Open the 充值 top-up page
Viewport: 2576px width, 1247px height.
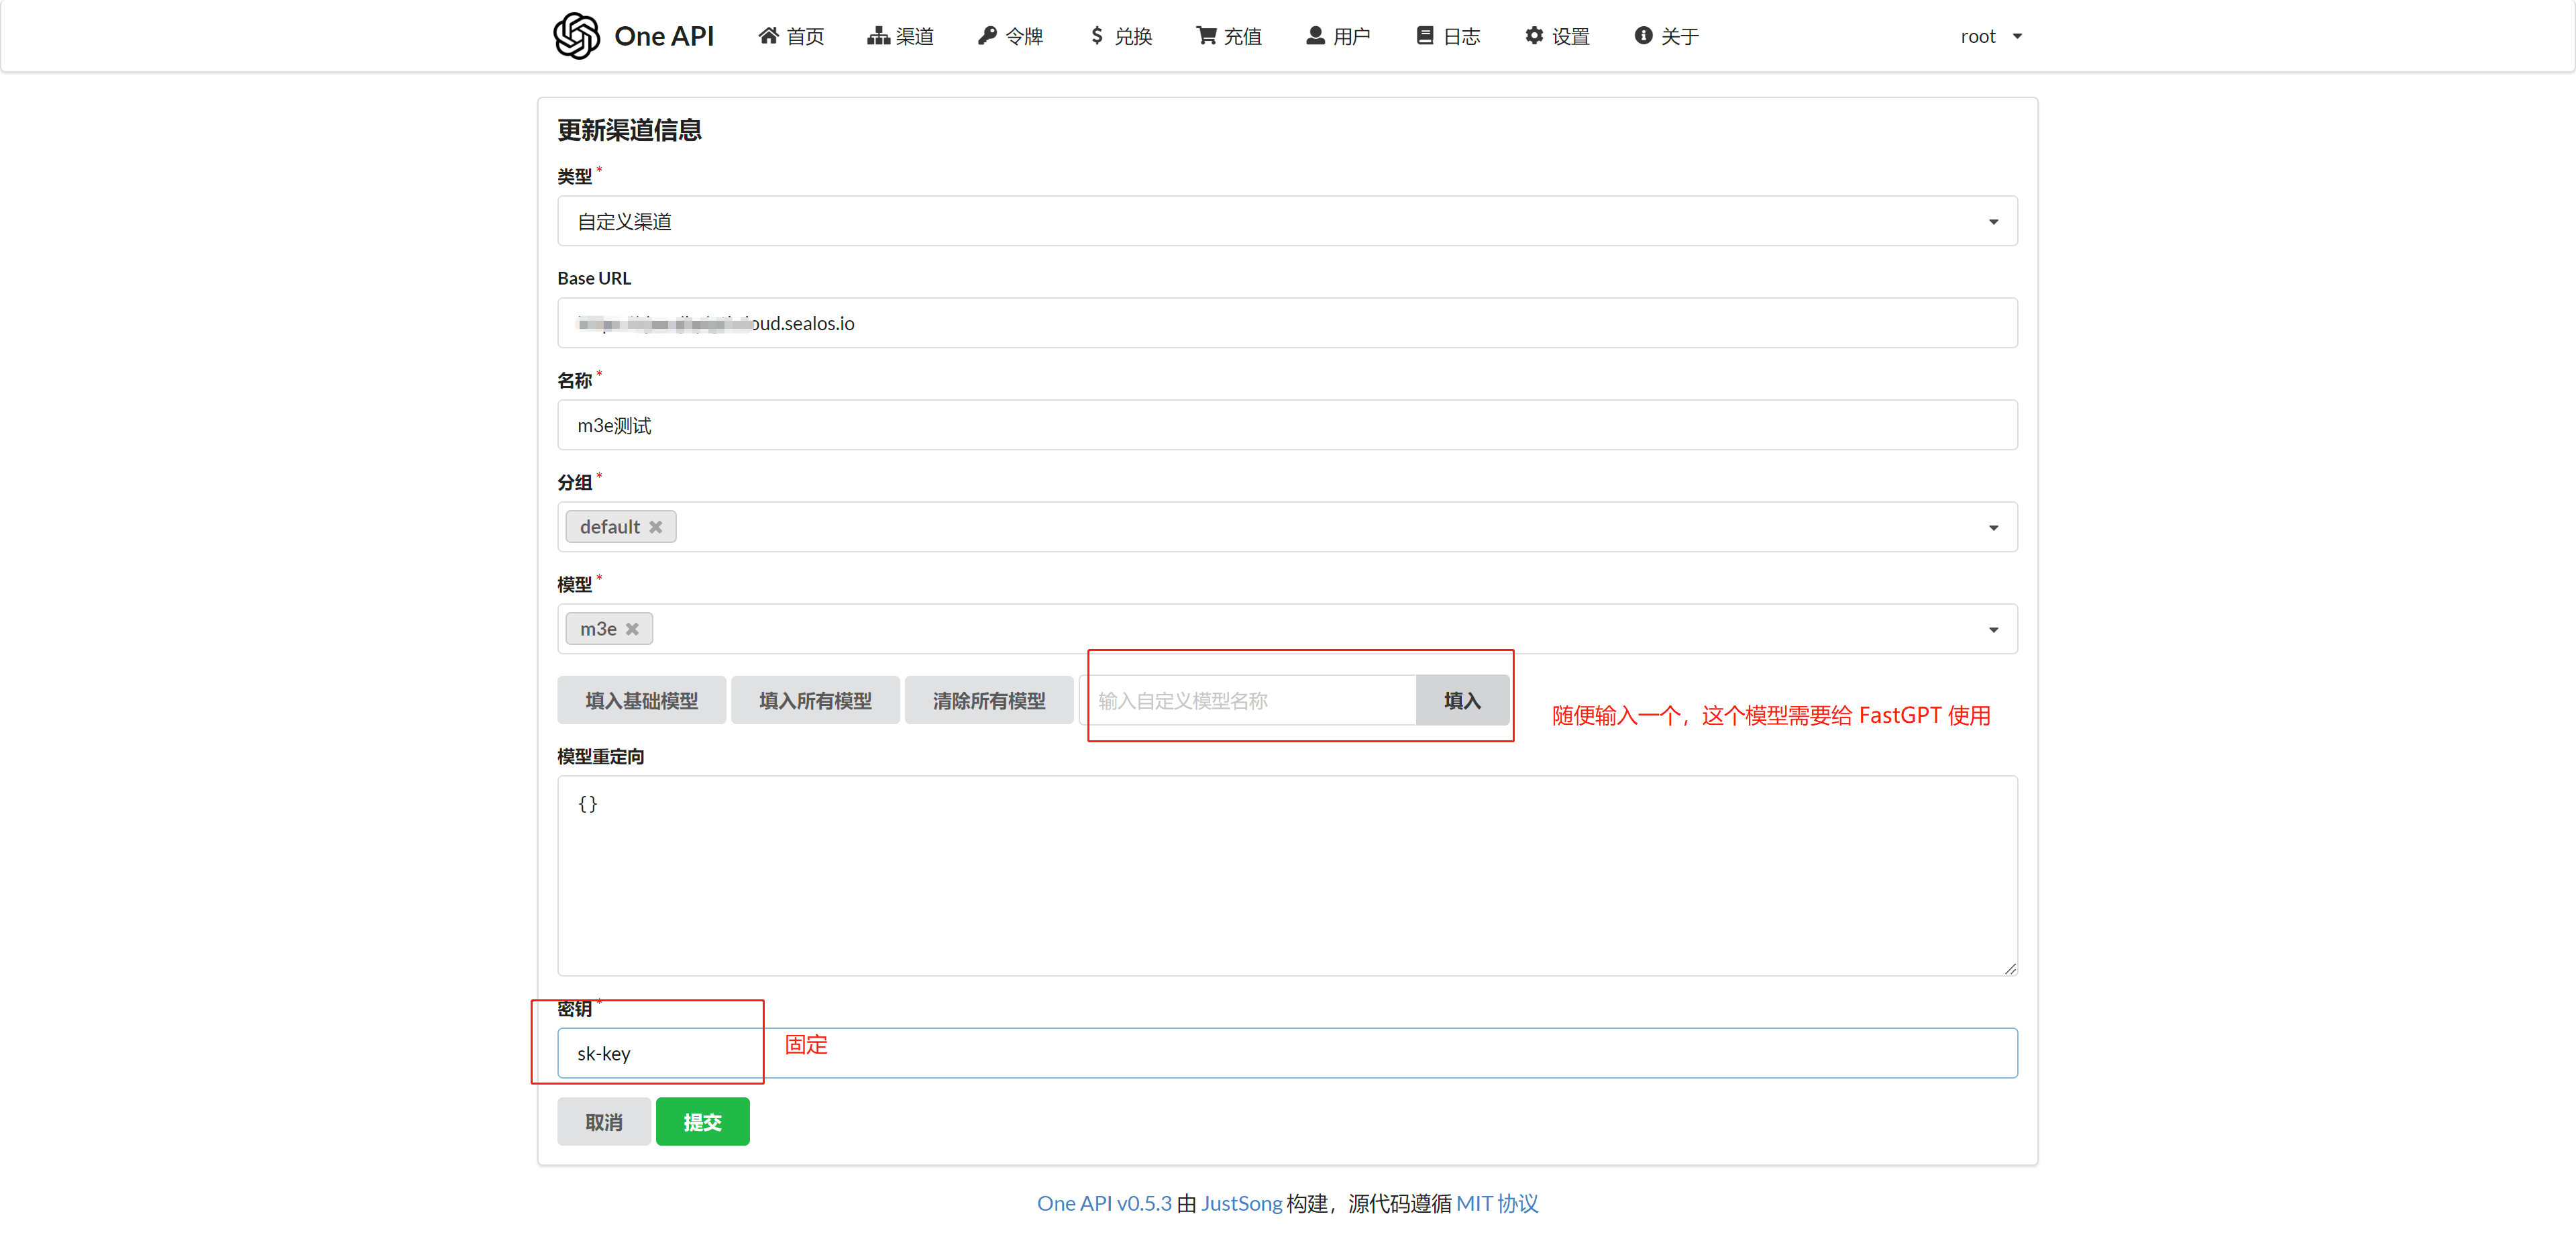point(1229,36)
